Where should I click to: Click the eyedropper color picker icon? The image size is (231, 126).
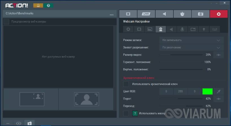tap(218, 91)
